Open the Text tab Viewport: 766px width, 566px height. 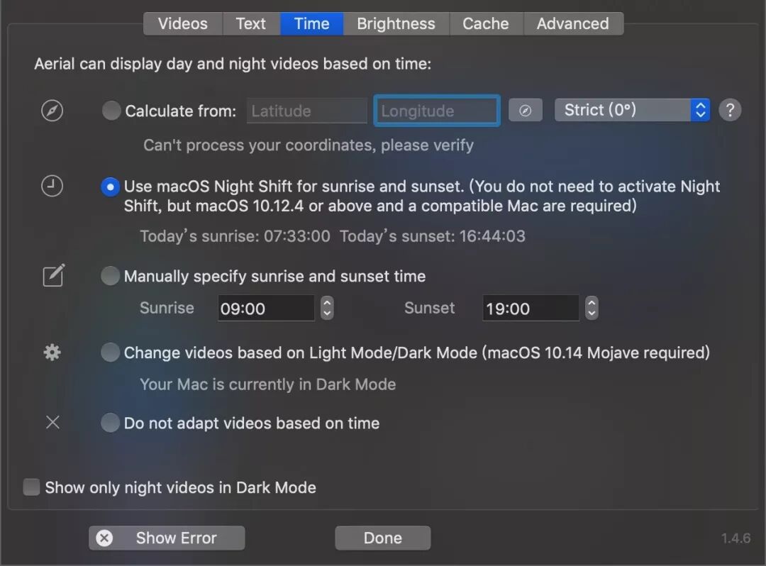251,23
